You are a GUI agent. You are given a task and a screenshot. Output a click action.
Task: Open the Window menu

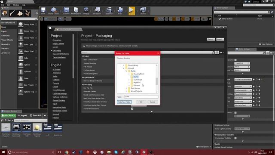pyautogui.click(x=16, y=5)
